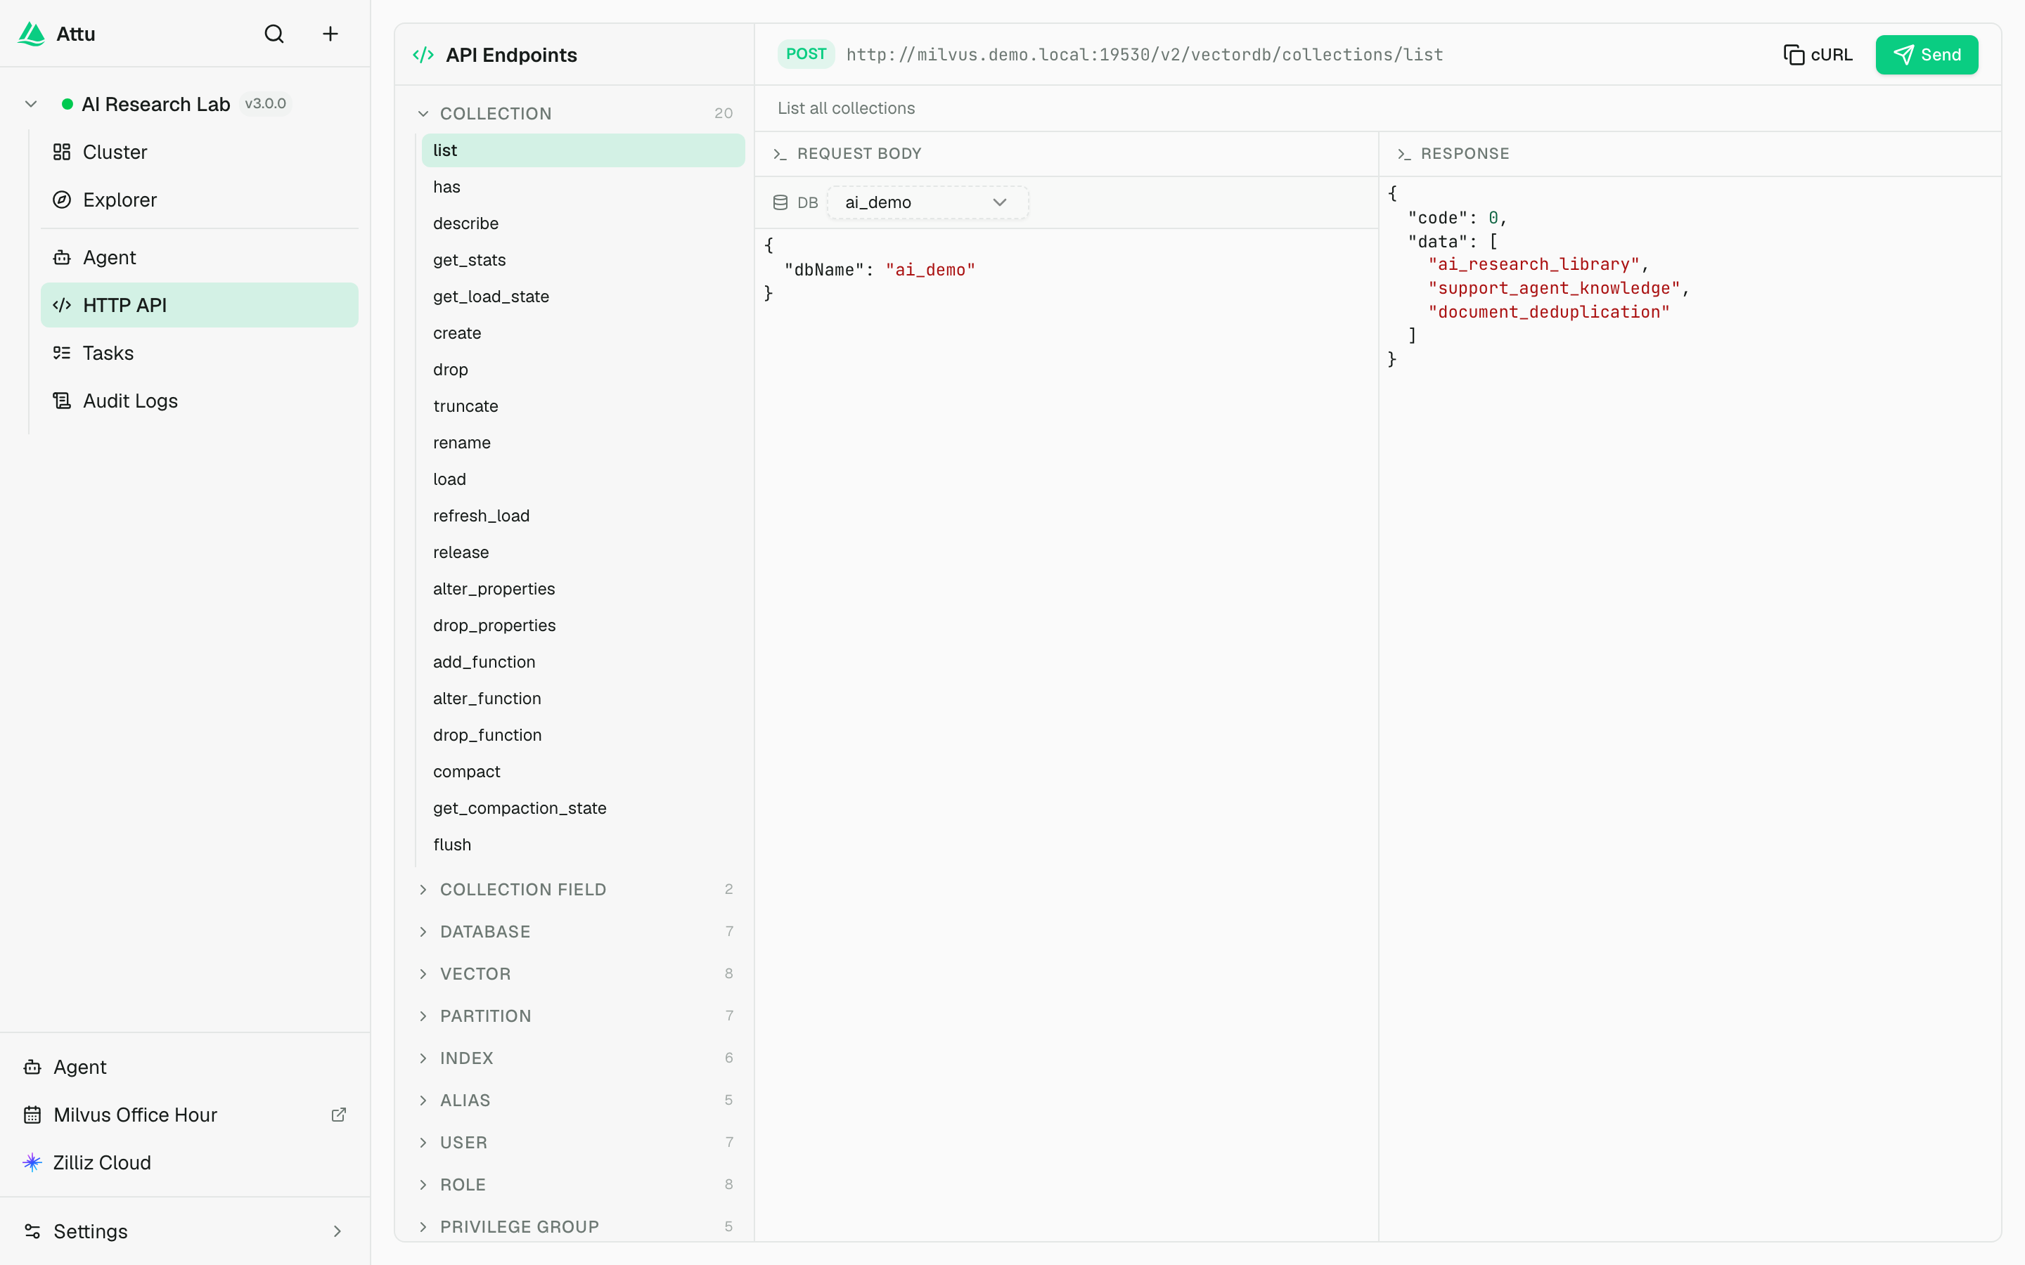Open the search icon in sidebar header
Image resolution: width=2025 pixels, height=1265 pixels.
(274, 34)
